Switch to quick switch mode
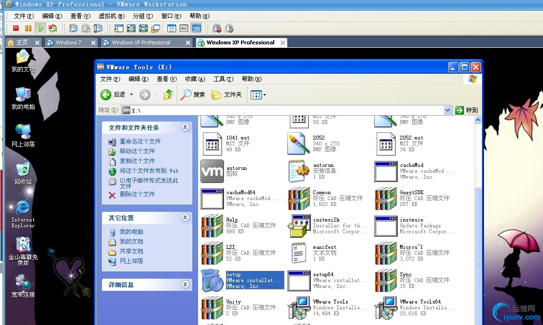Viewport: 543px width, 325px height. coord(131,28)
